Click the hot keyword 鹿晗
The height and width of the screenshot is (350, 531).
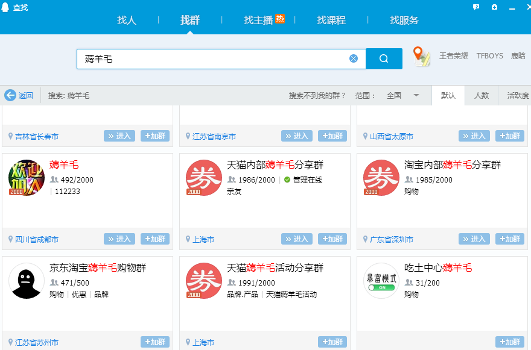coord(518,56)
